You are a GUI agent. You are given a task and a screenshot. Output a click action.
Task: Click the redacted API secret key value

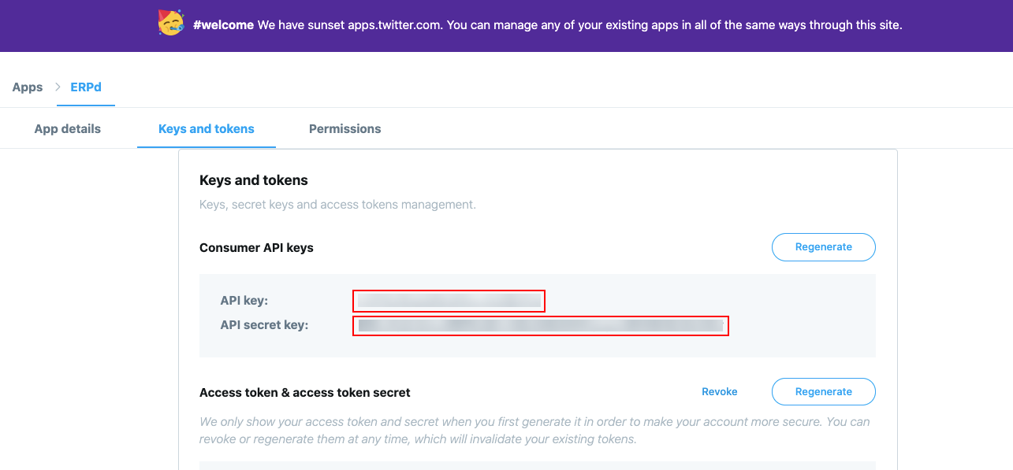(x=541, y=326)
